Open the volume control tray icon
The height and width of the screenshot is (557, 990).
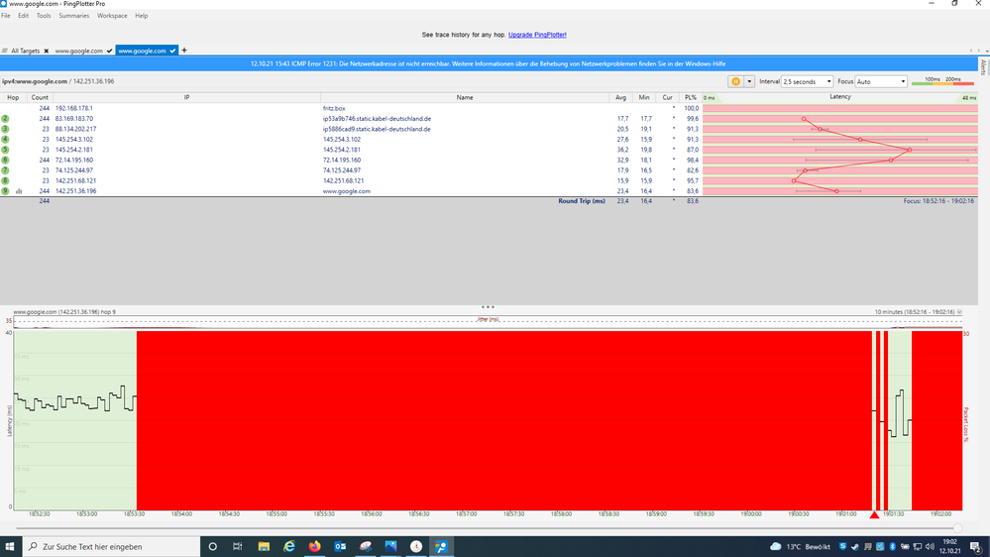930,546
